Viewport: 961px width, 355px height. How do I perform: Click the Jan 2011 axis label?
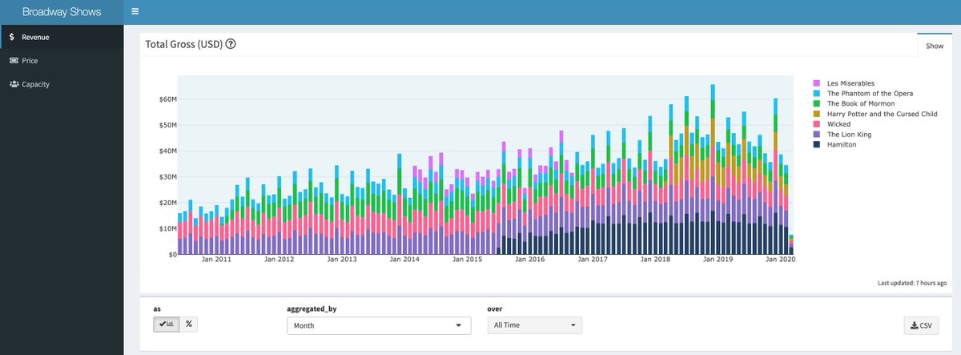click(x=217, y=260)
